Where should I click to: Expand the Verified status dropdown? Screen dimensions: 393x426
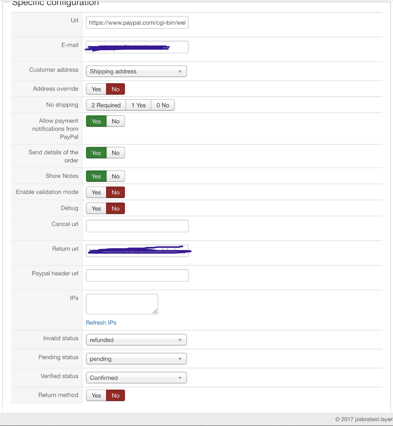tap(136, 378)
